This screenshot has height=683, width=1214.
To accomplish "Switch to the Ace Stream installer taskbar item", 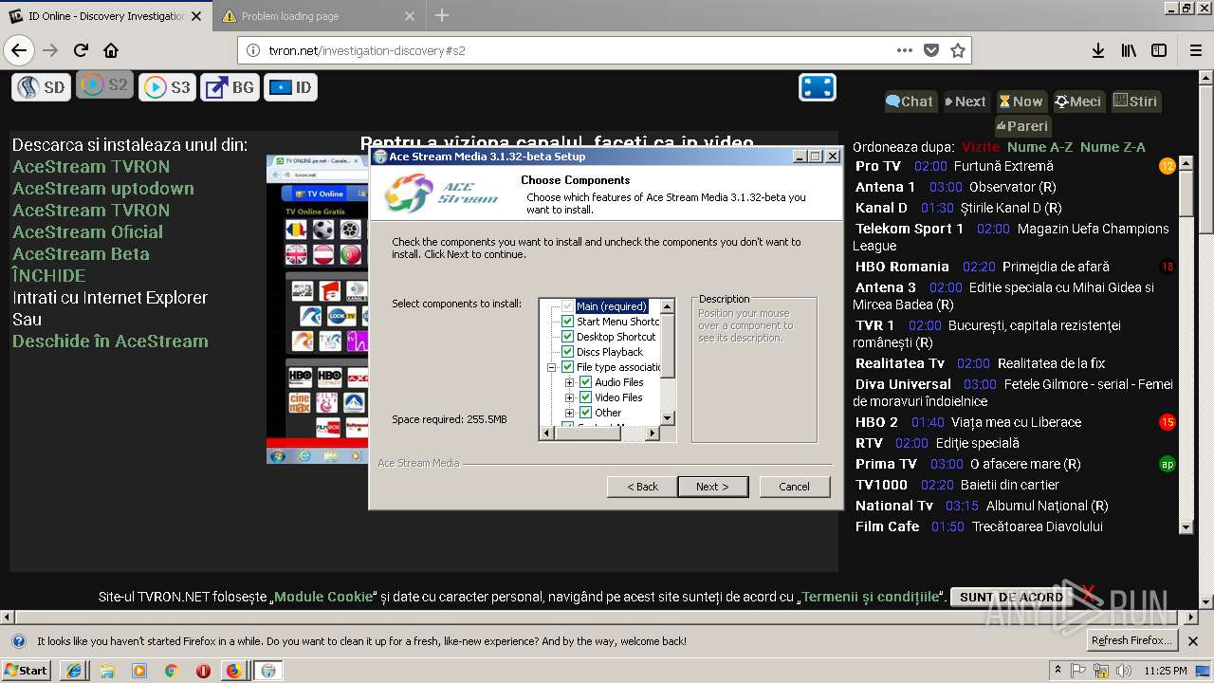I will coord(268,671).
